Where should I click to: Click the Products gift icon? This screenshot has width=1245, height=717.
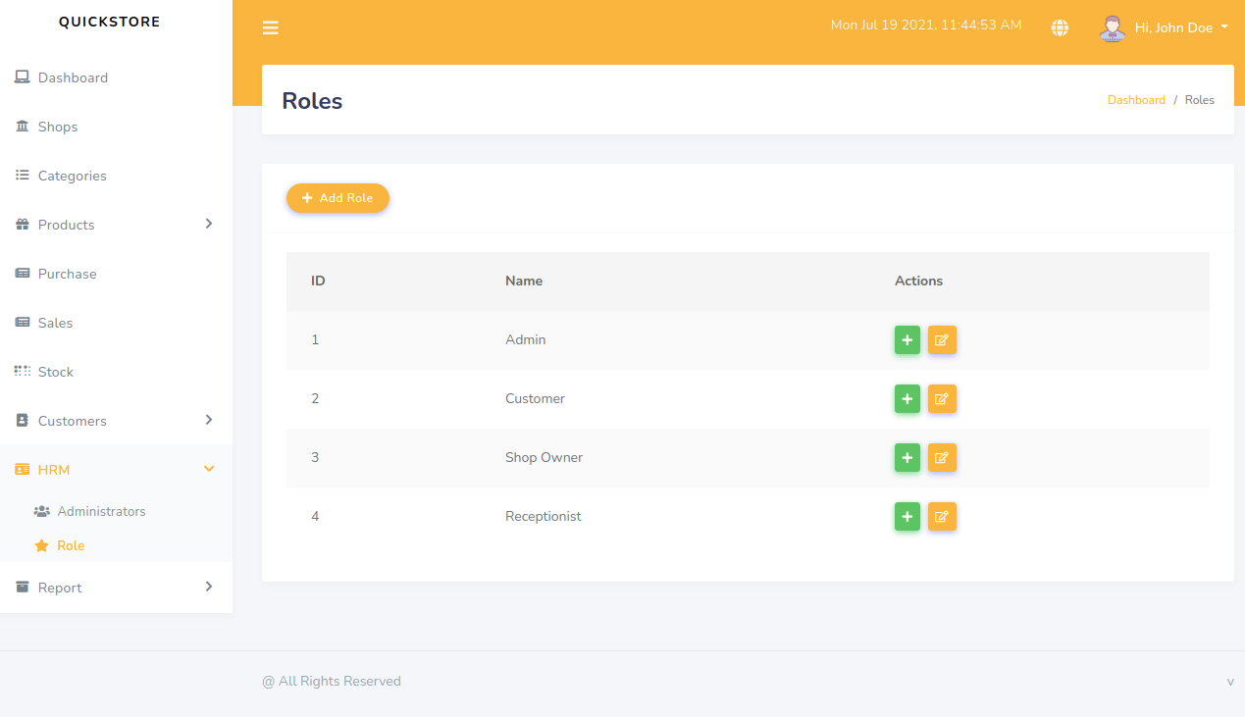coord(23,225)
